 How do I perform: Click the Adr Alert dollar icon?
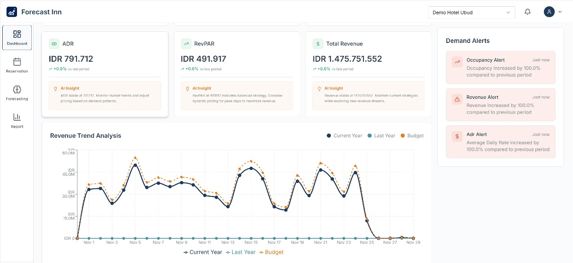click(457, 136)
